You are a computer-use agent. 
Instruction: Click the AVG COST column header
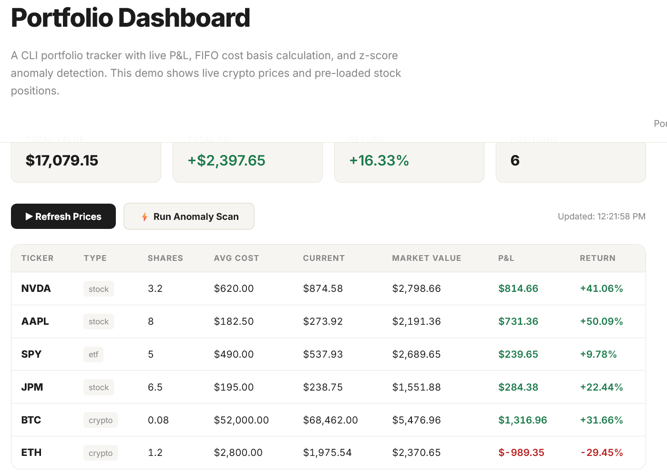point(236,258)
